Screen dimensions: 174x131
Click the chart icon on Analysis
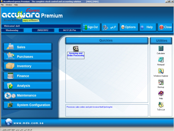[x=10, y=85]
